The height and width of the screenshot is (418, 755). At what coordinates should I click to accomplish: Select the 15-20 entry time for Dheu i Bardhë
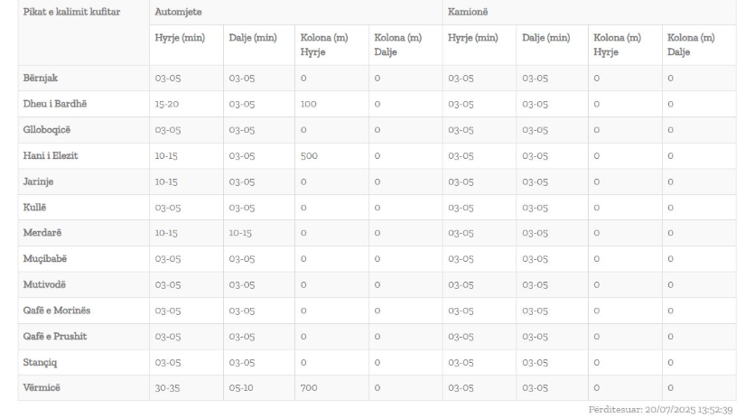166,104
